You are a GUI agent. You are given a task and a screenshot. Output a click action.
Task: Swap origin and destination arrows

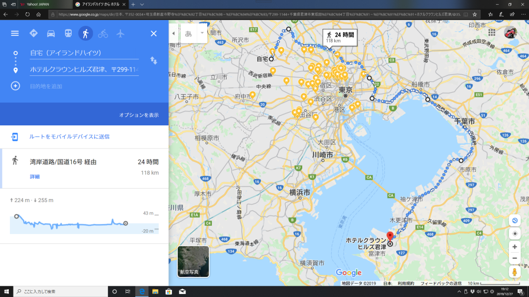[153, 61]
